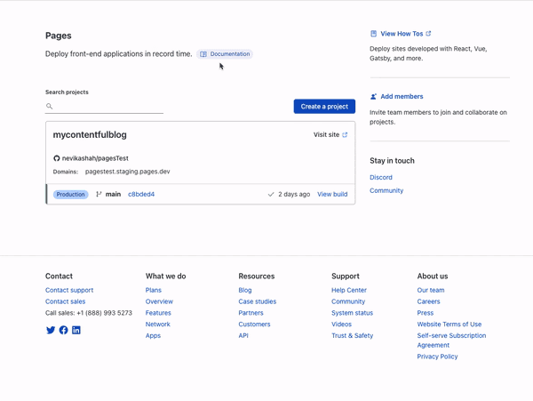The image size is (533, 401).
Task: Open the Privacy Policy link
Action: point(437,357)
